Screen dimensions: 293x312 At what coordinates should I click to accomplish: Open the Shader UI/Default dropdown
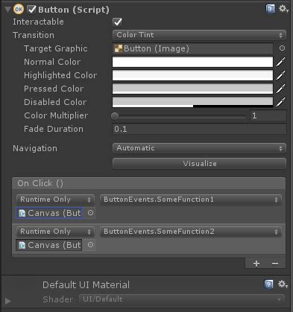[x=182, y=299]
